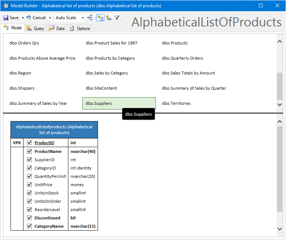Click the Alphabeticallistofproducts table header

click(x=54, y=129)
